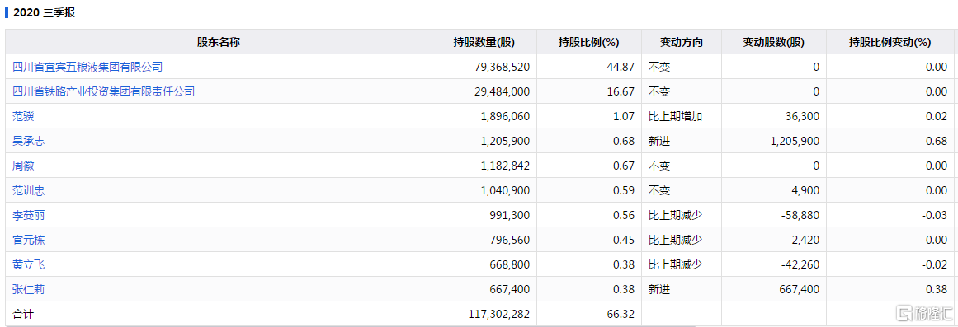Open 张仁莉 shareholder details
The height and width of the screenshot is (327, 958).
[x=28, y=289]
